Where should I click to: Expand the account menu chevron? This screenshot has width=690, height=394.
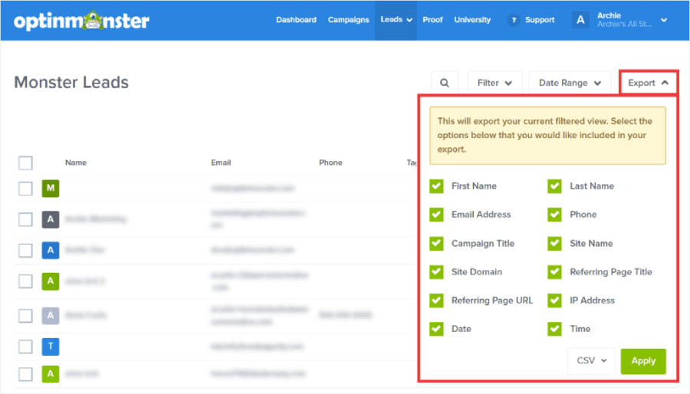point(664,20)
